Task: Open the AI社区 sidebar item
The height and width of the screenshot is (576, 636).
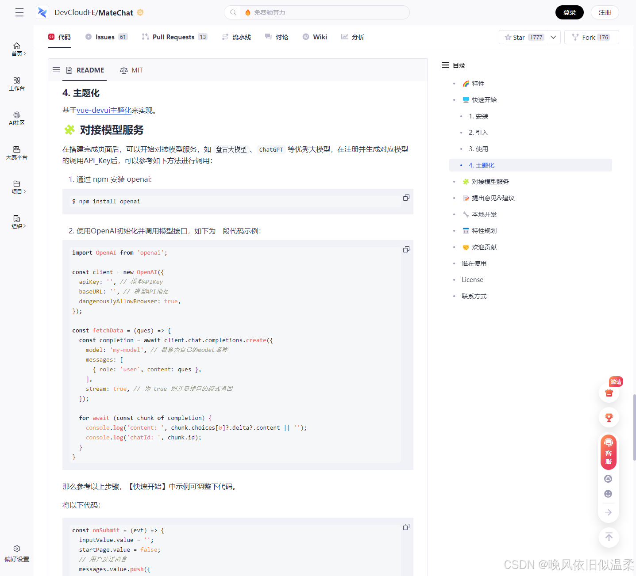Action: [x=17, y=118]
